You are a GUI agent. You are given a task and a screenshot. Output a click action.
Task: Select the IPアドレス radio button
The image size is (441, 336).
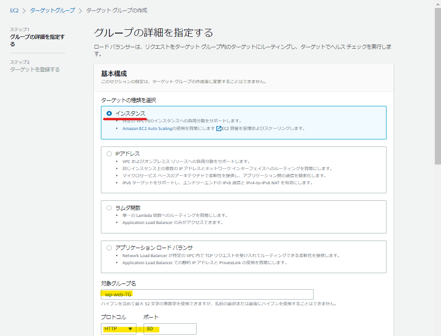point(109,154)
